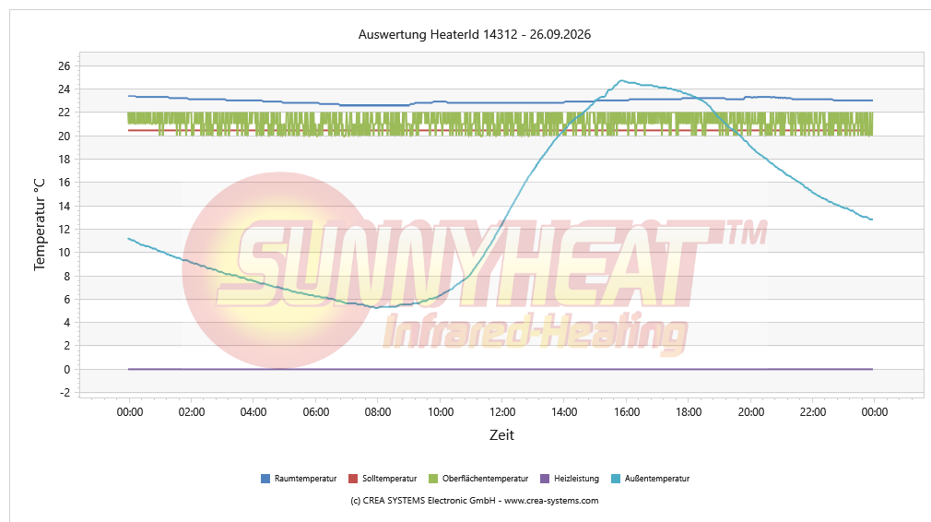Click the 20:00 time axis label
This screenshot has width=931, height=522.
tap(751, 412)
